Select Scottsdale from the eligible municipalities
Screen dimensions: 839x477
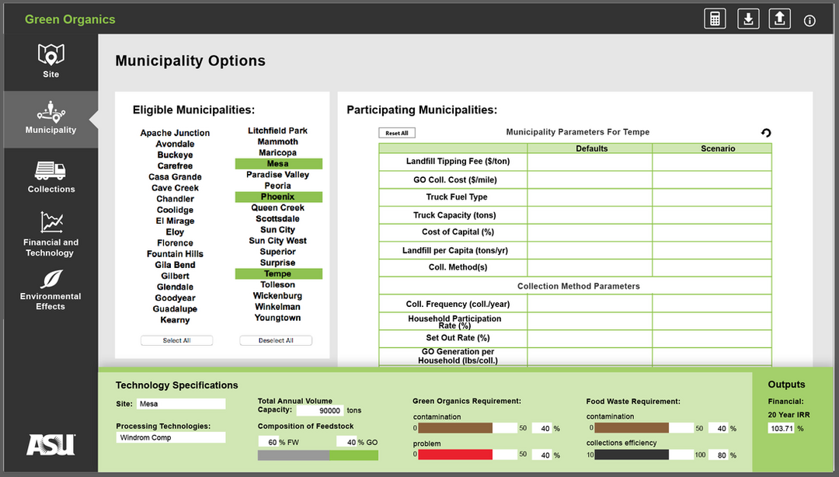(278, 219)
